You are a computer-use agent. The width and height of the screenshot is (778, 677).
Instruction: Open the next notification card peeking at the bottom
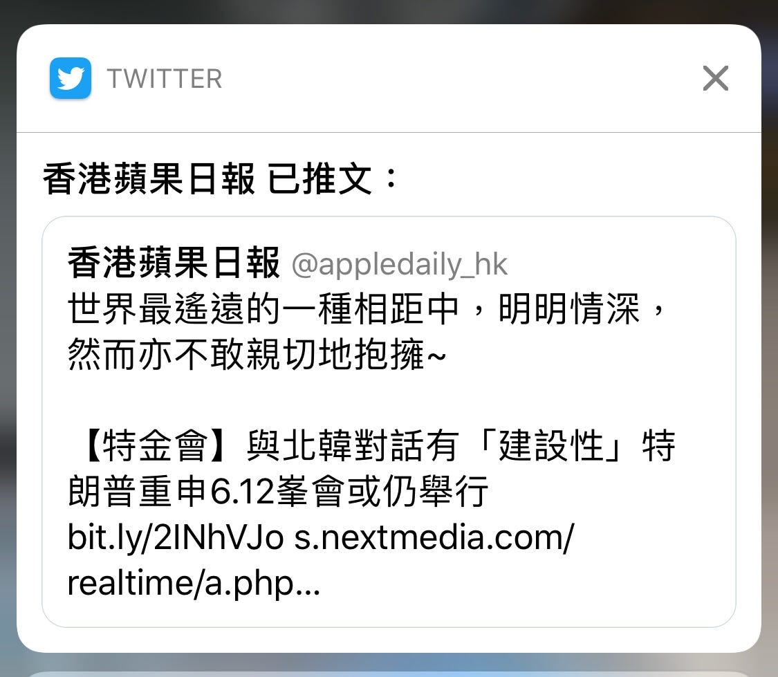pyautogui.click(x=389, y=674)
